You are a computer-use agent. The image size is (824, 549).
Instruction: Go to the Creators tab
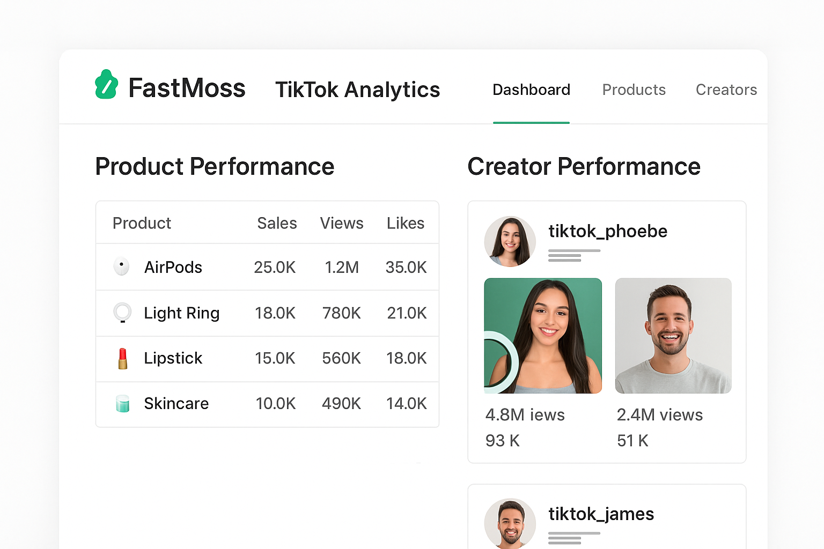726,90
